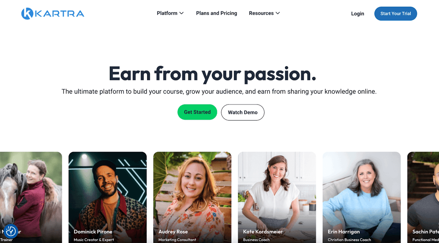The width and height of the screenshot is (439, 243).
Task: Expand the Resources dropdown chevron
Action: [x=278, y=13]
